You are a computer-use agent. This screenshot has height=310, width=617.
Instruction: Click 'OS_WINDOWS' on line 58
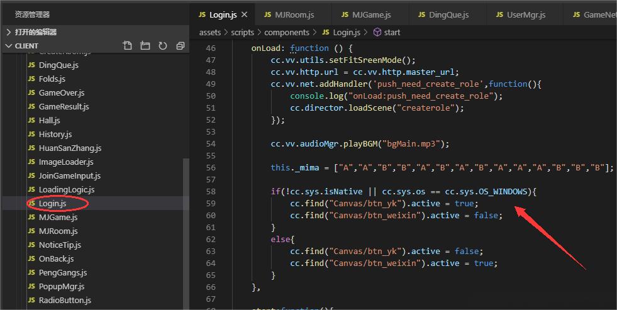503,192
